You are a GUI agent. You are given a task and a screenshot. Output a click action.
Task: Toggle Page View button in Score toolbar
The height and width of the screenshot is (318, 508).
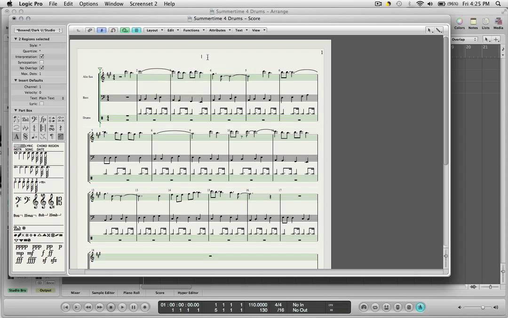pyautogui.click(x=136, y=30)
